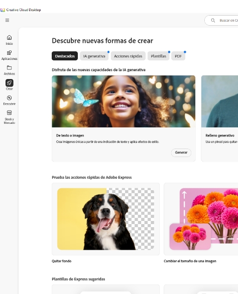Switch to PDF tab
Viewport: 238px width, 294px height.
coord(178,56)
